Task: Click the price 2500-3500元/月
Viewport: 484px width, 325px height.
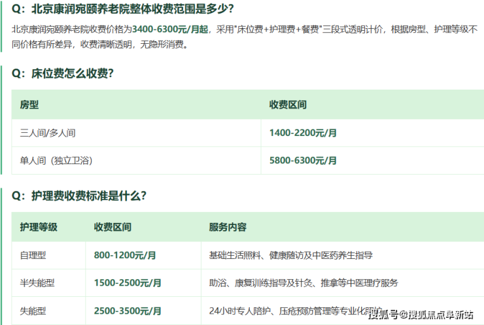Action: point(128,311)
